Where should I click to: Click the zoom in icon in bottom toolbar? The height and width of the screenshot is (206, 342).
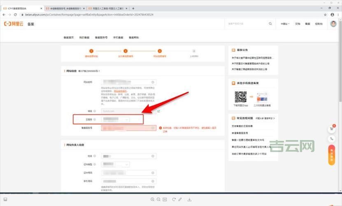[x=153, y=199]
